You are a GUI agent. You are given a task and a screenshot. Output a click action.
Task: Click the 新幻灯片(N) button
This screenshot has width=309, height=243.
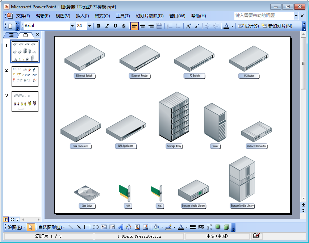(x=277, y=26)
